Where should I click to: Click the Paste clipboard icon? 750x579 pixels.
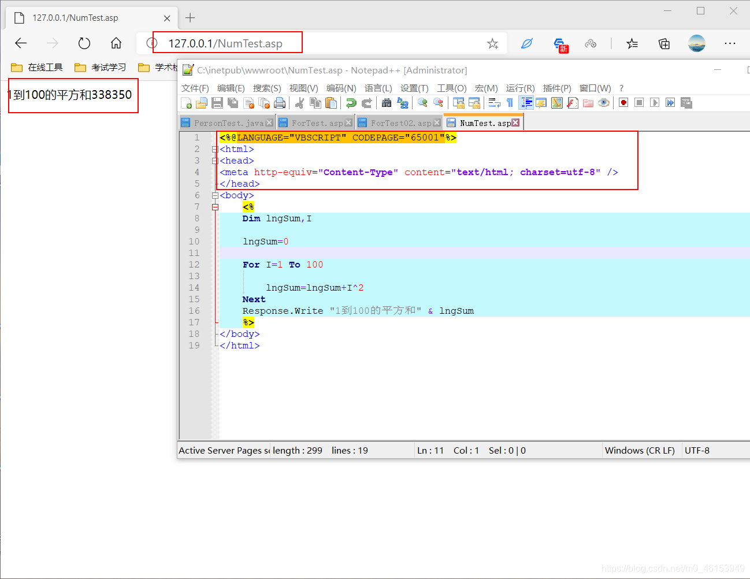tap(331, 103)
